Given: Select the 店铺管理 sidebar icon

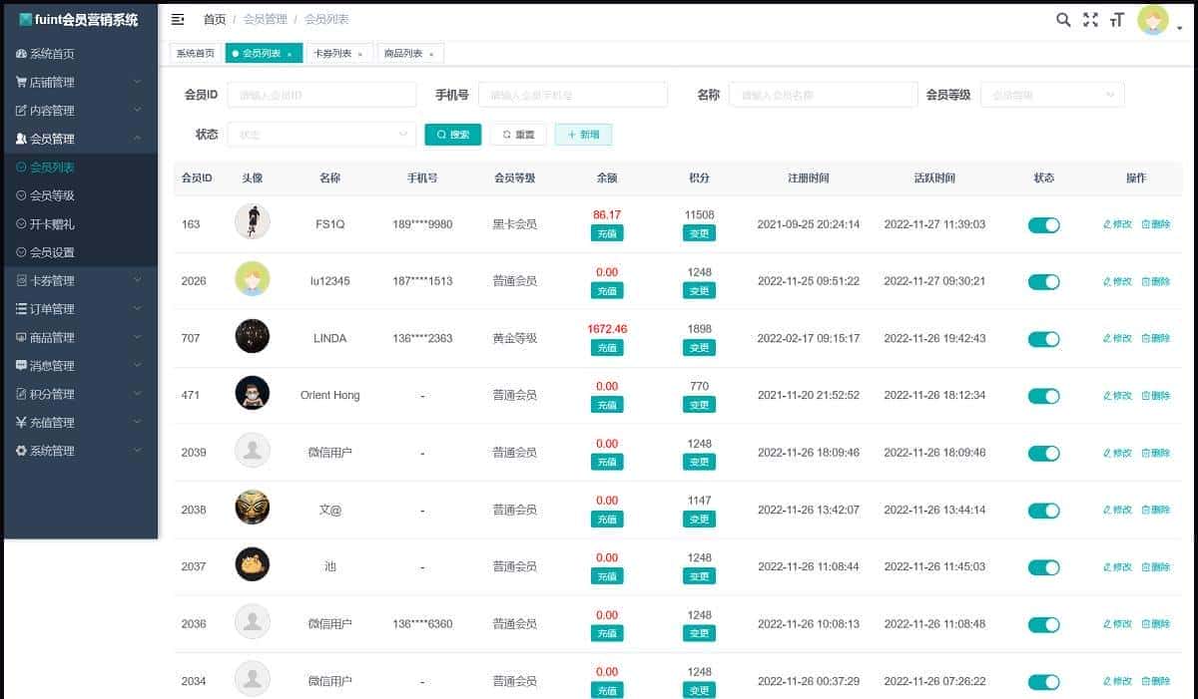Looking at the screenshot, I should pyautogui.click(x=22, y=81).
